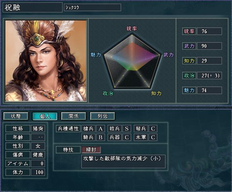Image resolution: width=232 pixels, height=192 pixels.
Task: Select the 個人 tab
Action: [x=45, y=116]
